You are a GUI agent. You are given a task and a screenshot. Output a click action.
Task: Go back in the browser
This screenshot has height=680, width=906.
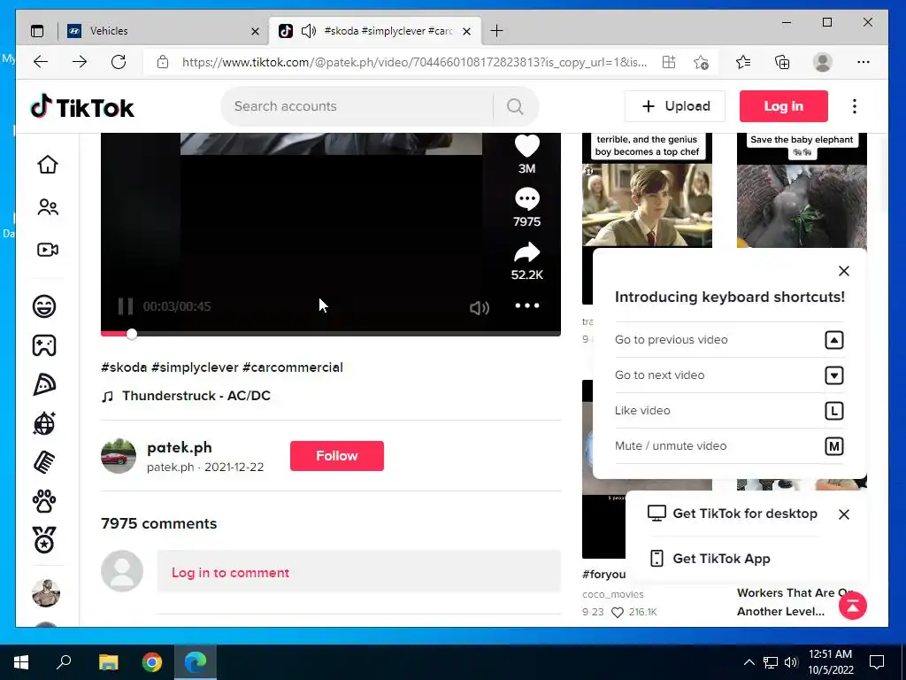41,62
